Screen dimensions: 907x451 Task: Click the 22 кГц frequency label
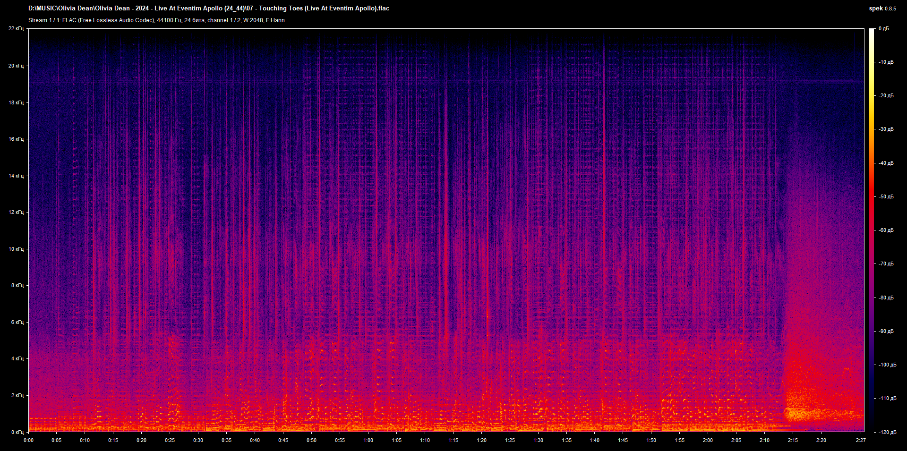tap(16, 29)
